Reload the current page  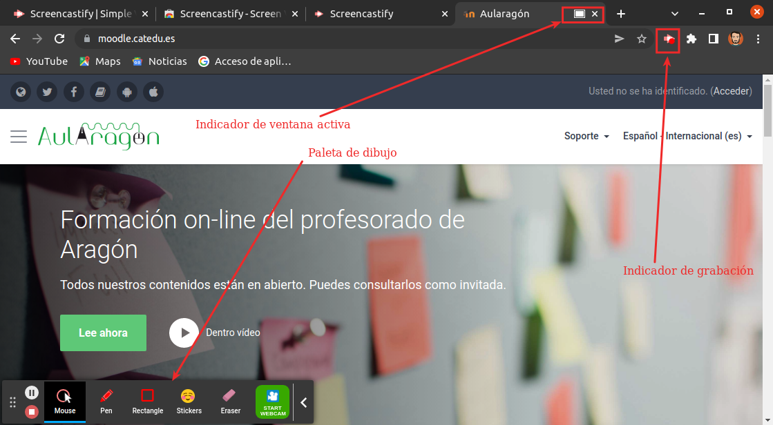(59, 39)
